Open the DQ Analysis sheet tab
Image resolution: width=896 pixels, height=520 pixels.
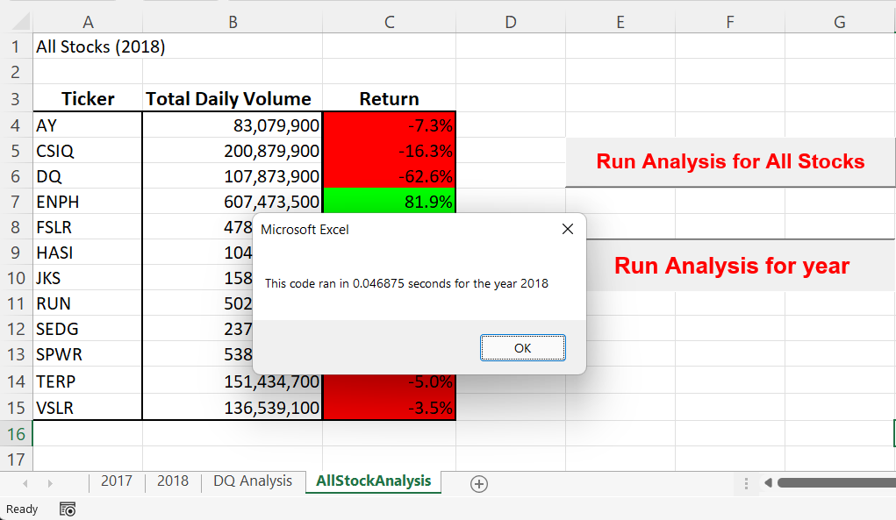click(253, 481)
